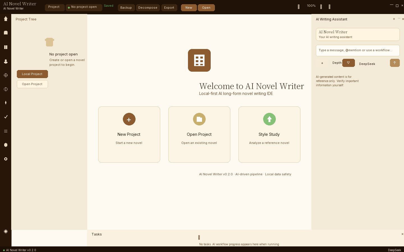
Task: Click the tan folder circle in Open Project card
Action: point(199,119)
